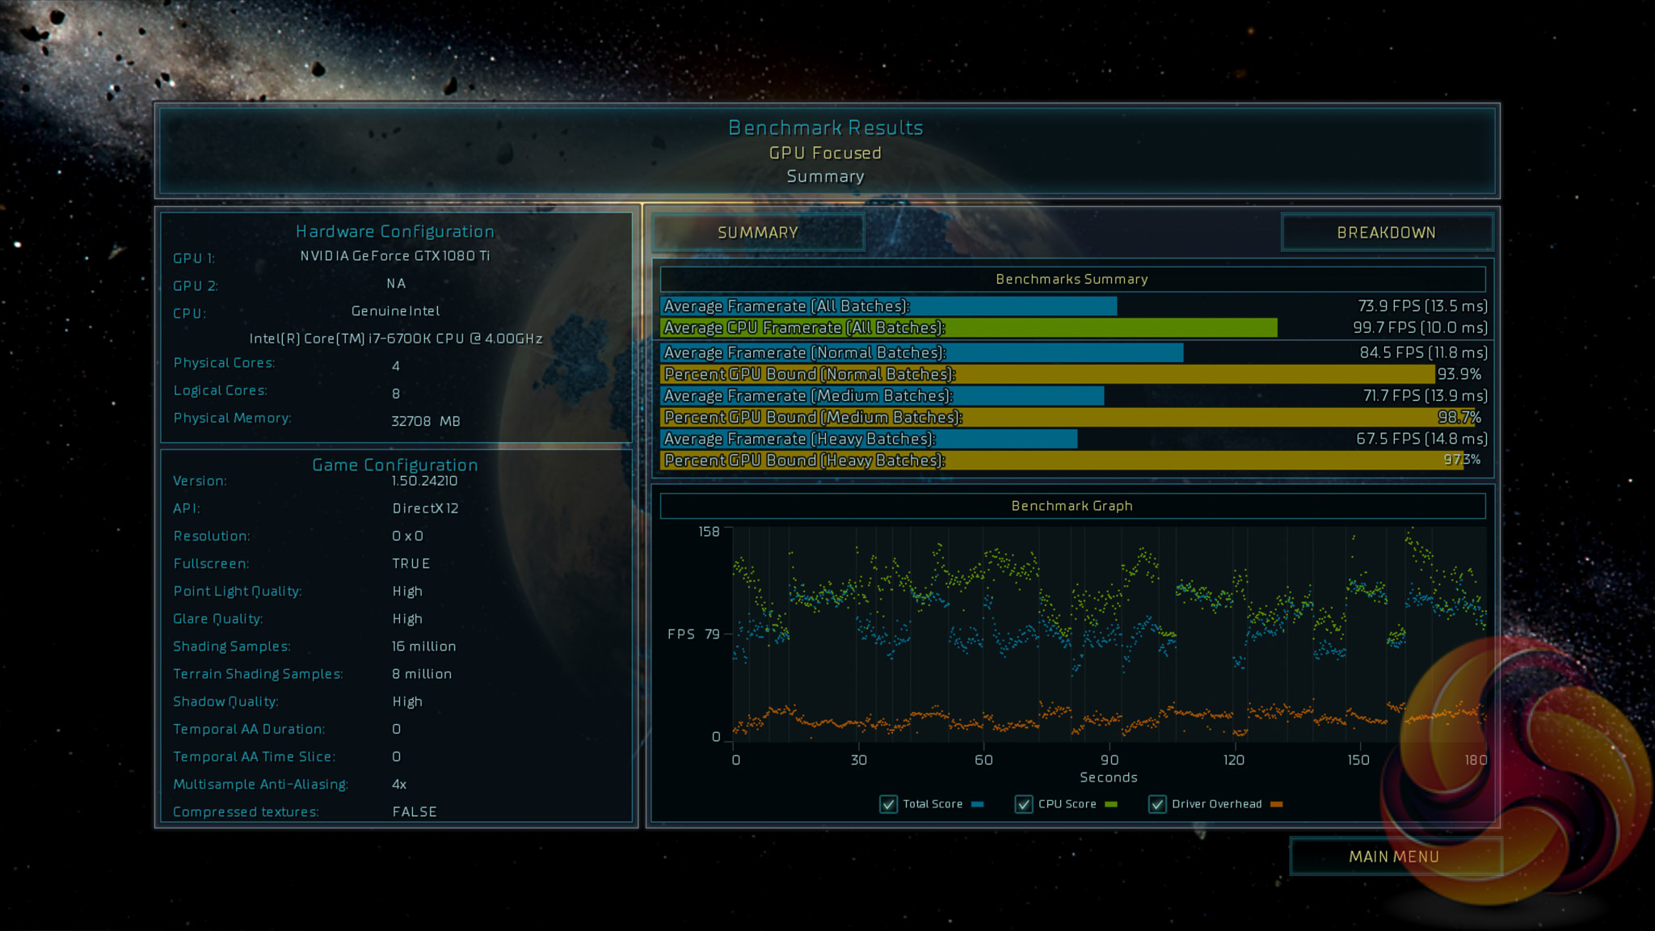Click the blue Total Score legend swatch

(x=978, y=804)
